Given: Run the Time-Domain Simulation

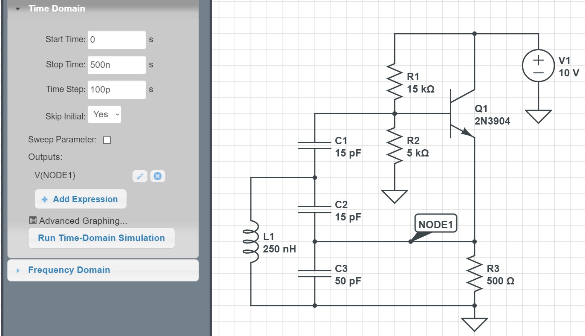Looking at the screenshot, I should (101, 238).
